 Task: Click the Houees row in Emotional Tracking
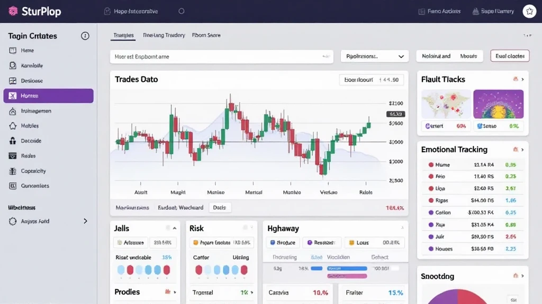point(473,249)
